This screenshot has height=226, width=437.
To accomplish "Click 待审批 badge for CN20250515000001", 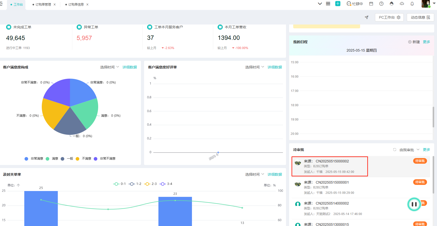I will [x=420, y=182].
